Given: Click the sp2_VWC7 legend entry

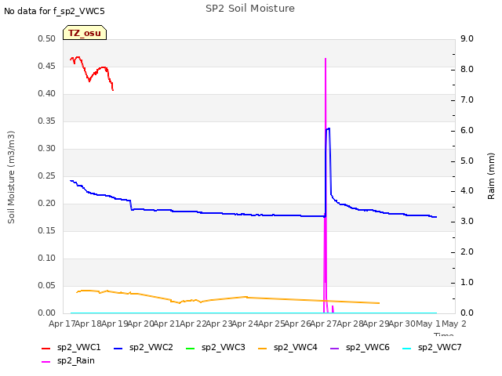Looking at the screenshot, I should point(432,347).
